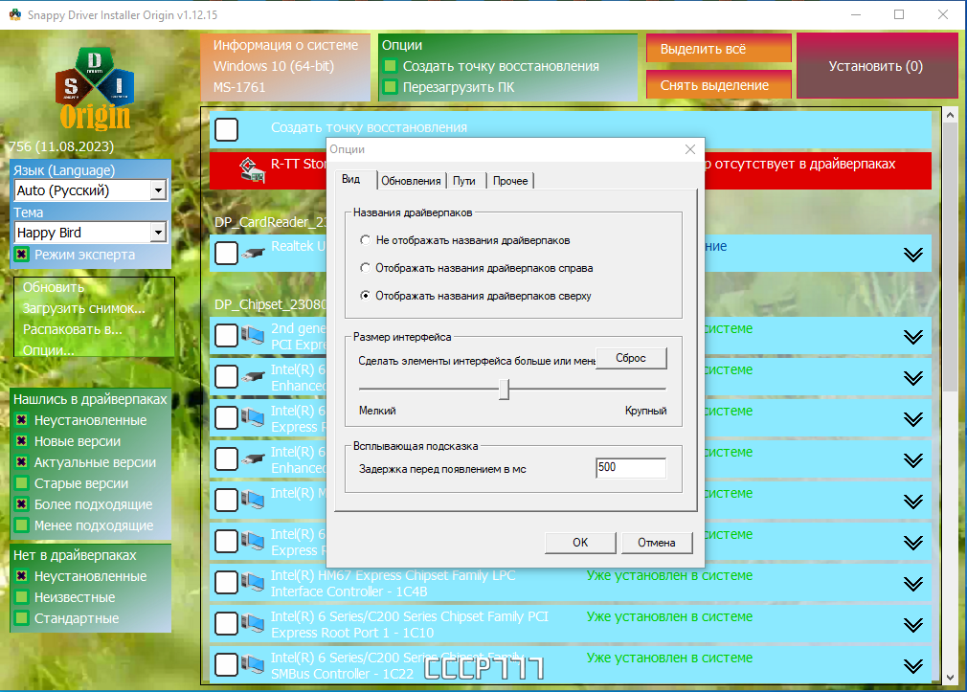Screen dimensions: 967x692
Task: Click Загрузить снимок... menu item
Action: click(x=84, y=308)
